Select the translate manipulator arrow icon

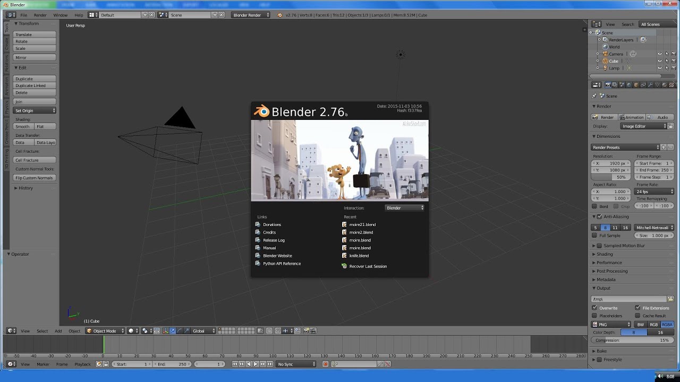click(x=173, y=331)
